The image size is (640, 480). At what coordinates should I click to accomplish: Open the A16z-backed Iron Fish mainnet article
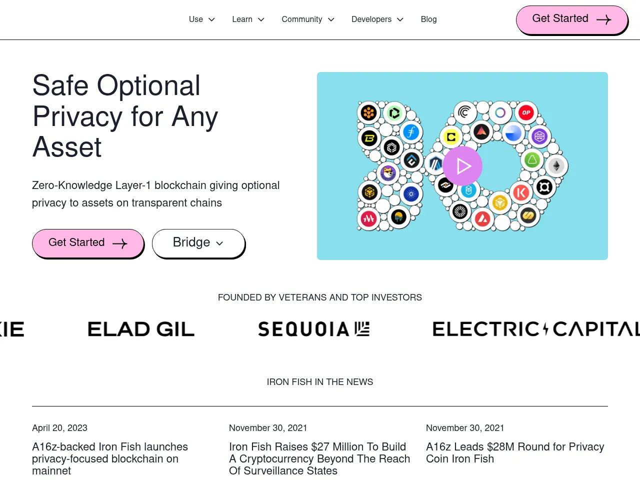click(x=109, y=458)
